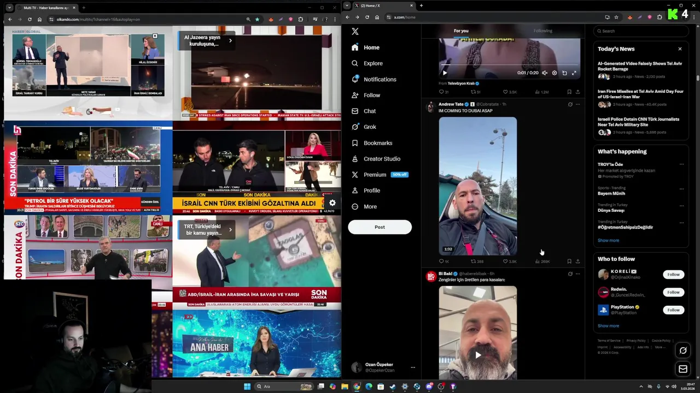Open settings gear on CNN Türk stream
The height and width of the screenshot is (393, 700).
332,203
